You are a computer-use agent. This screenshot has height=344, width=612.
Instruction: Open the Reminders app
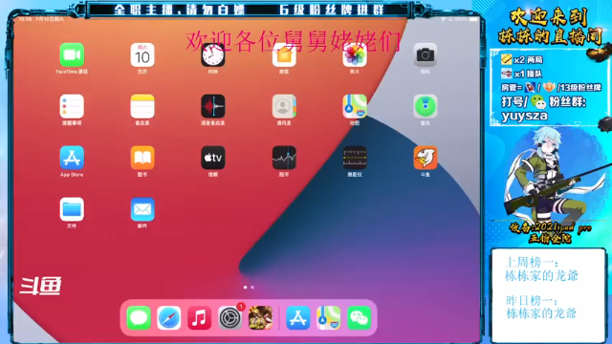click(72, 106)
